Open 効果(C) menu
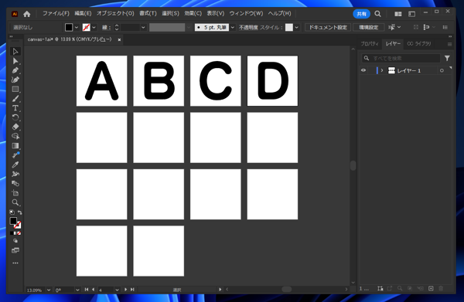The width and height of the screenshot is (464, 302). point(193,14)
